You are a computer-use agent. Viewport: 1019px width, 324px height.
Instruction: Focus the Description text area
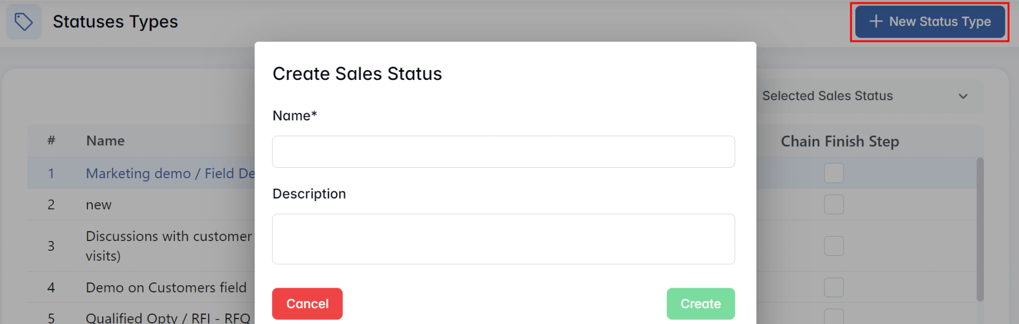tap(503, 239)
